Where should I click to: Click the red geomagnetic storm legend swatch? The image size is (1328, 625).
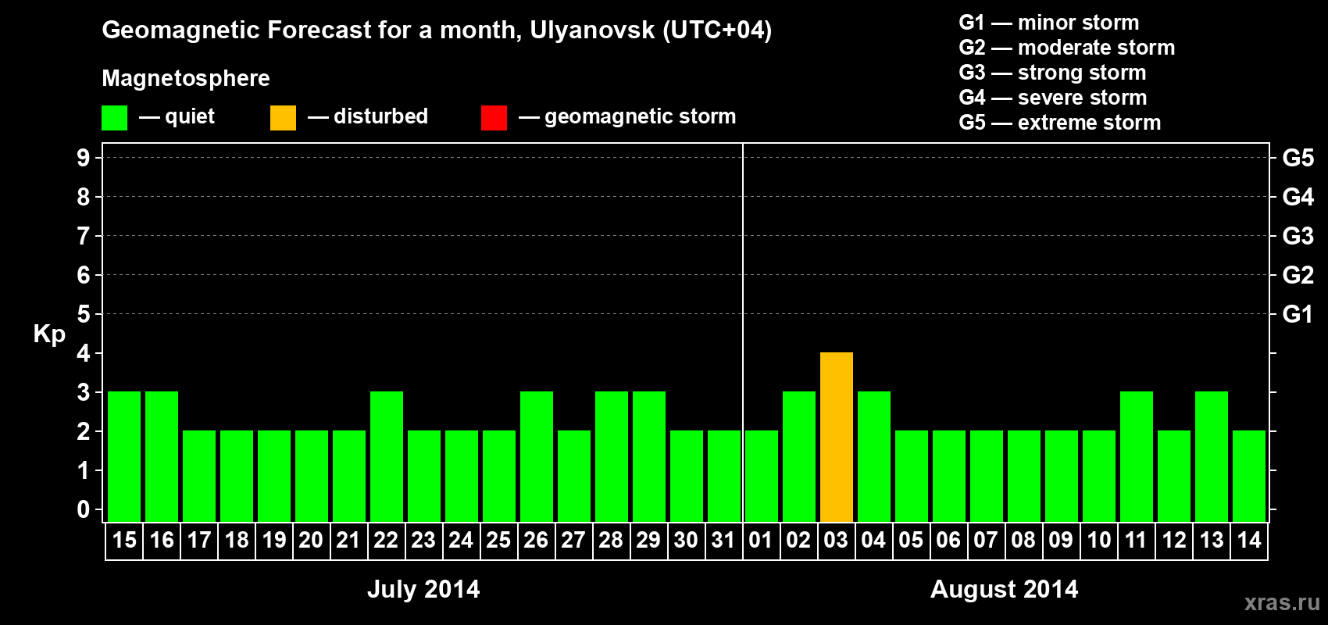(494, 118)
